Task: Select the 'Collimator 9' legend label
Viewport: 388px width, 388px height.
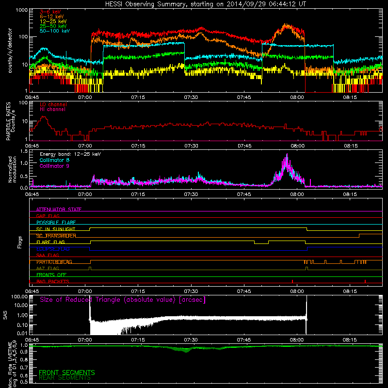Action: pos(54,166)
